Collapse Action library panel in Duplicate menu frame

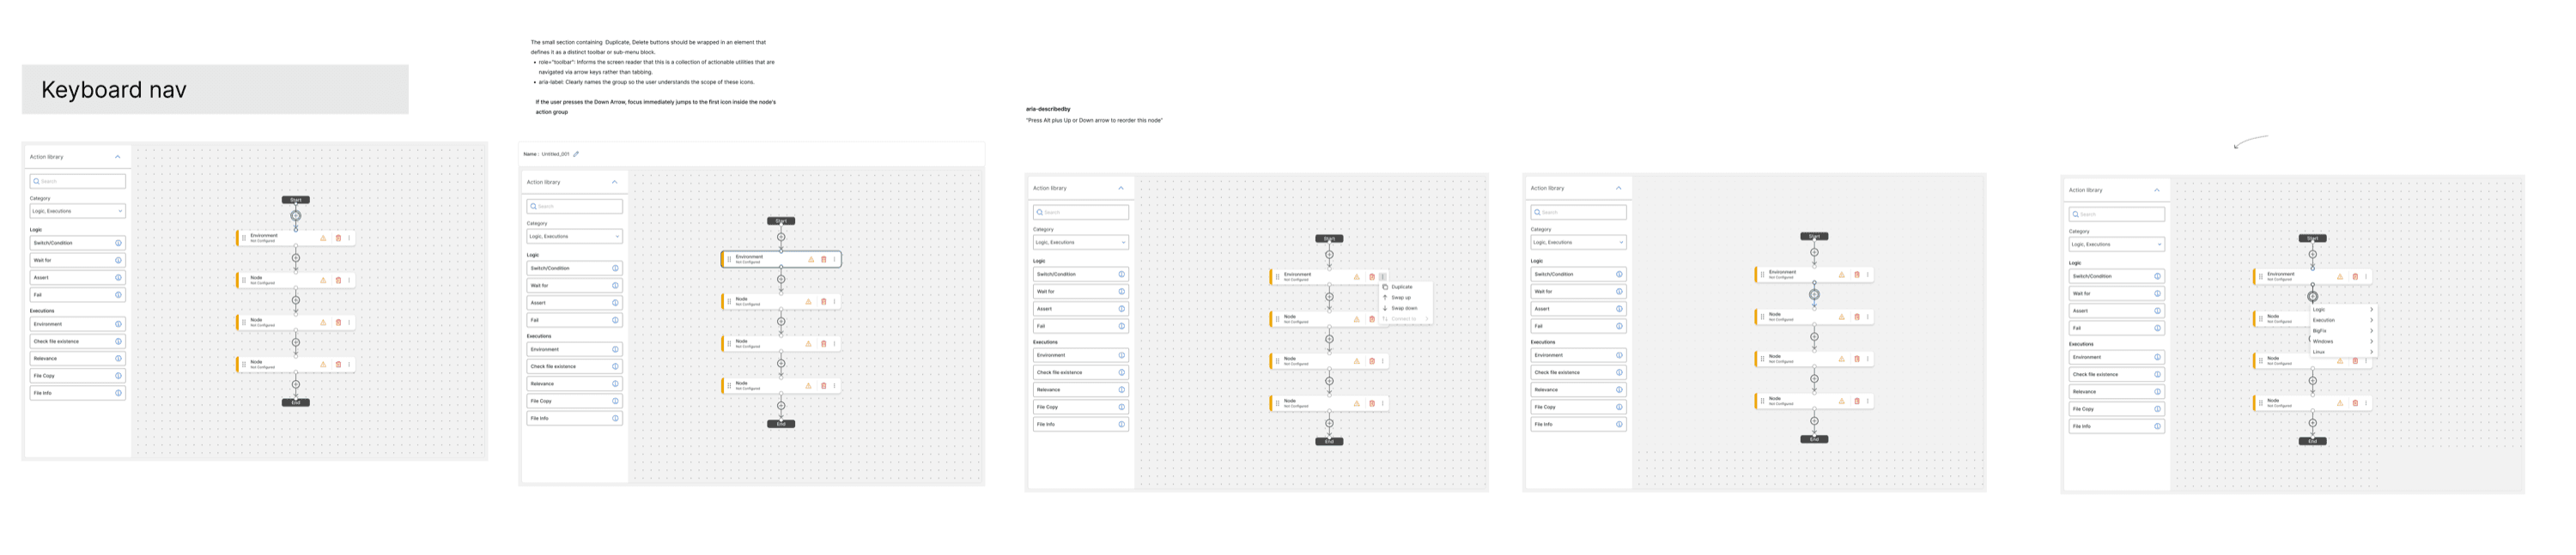[x=1121, y=188]
